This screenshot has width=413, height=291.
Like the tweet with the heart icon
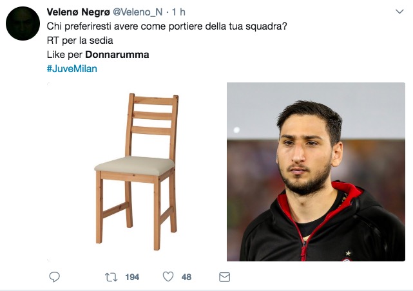[x=168, y=277]
